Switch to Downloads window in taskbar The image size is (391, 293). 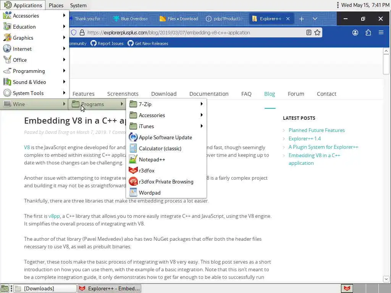click(45, 288)
